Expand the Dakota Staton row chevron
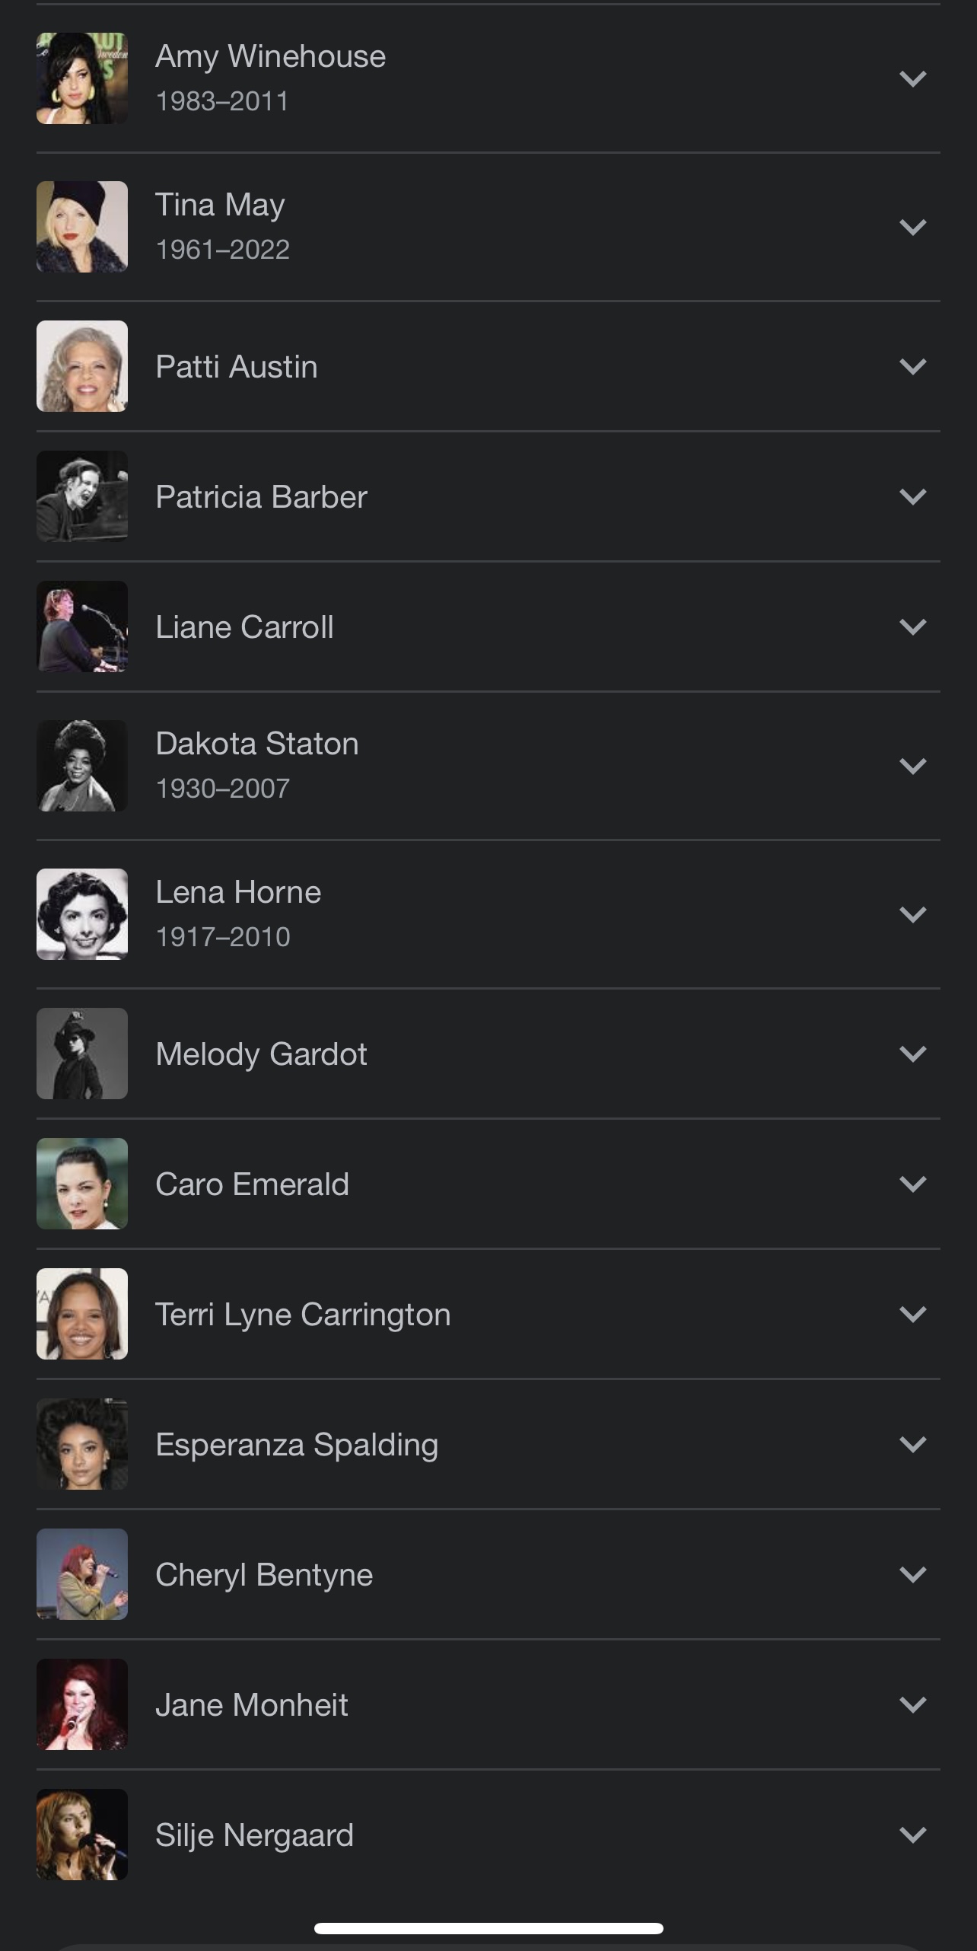 [912, 766]
